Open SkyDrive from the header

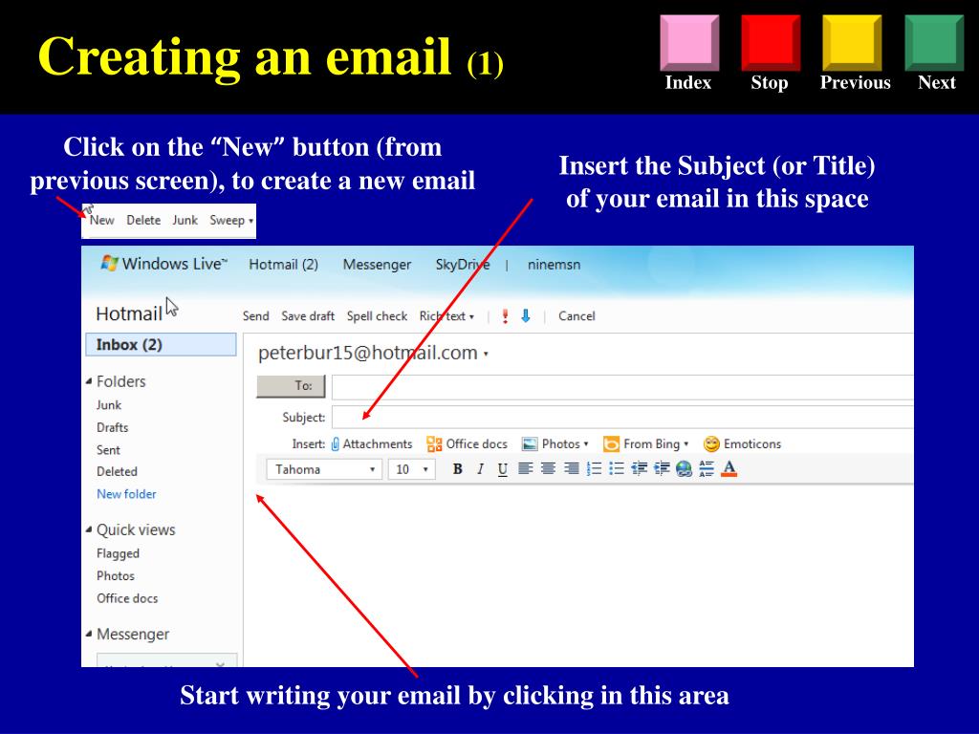[463, 265]
